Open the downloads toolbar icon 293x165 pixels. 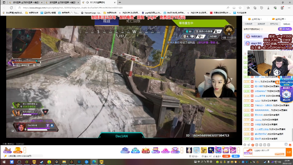click(x=268, y=8)
